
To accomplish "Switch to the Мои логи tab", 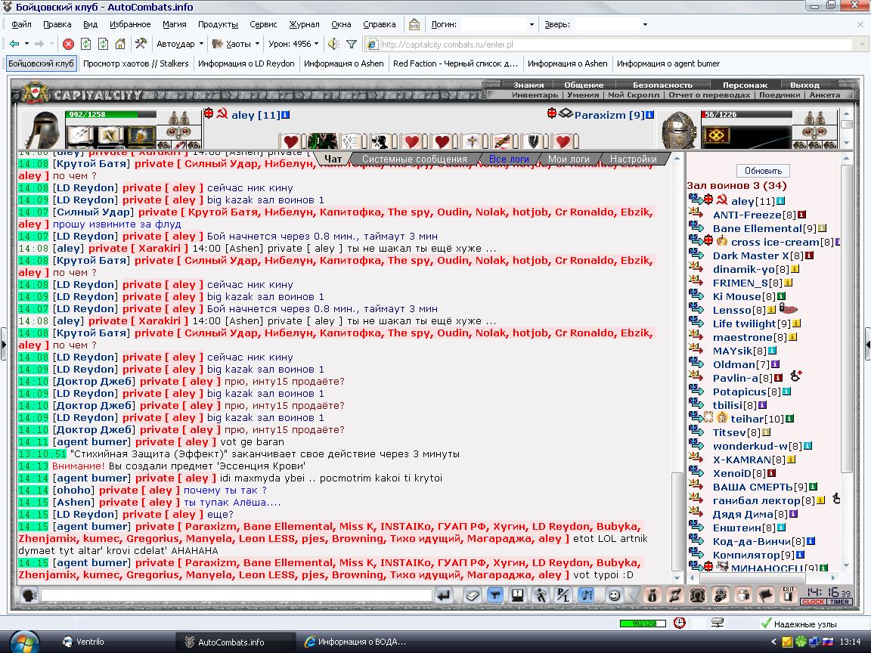I will tap(569, 159).
